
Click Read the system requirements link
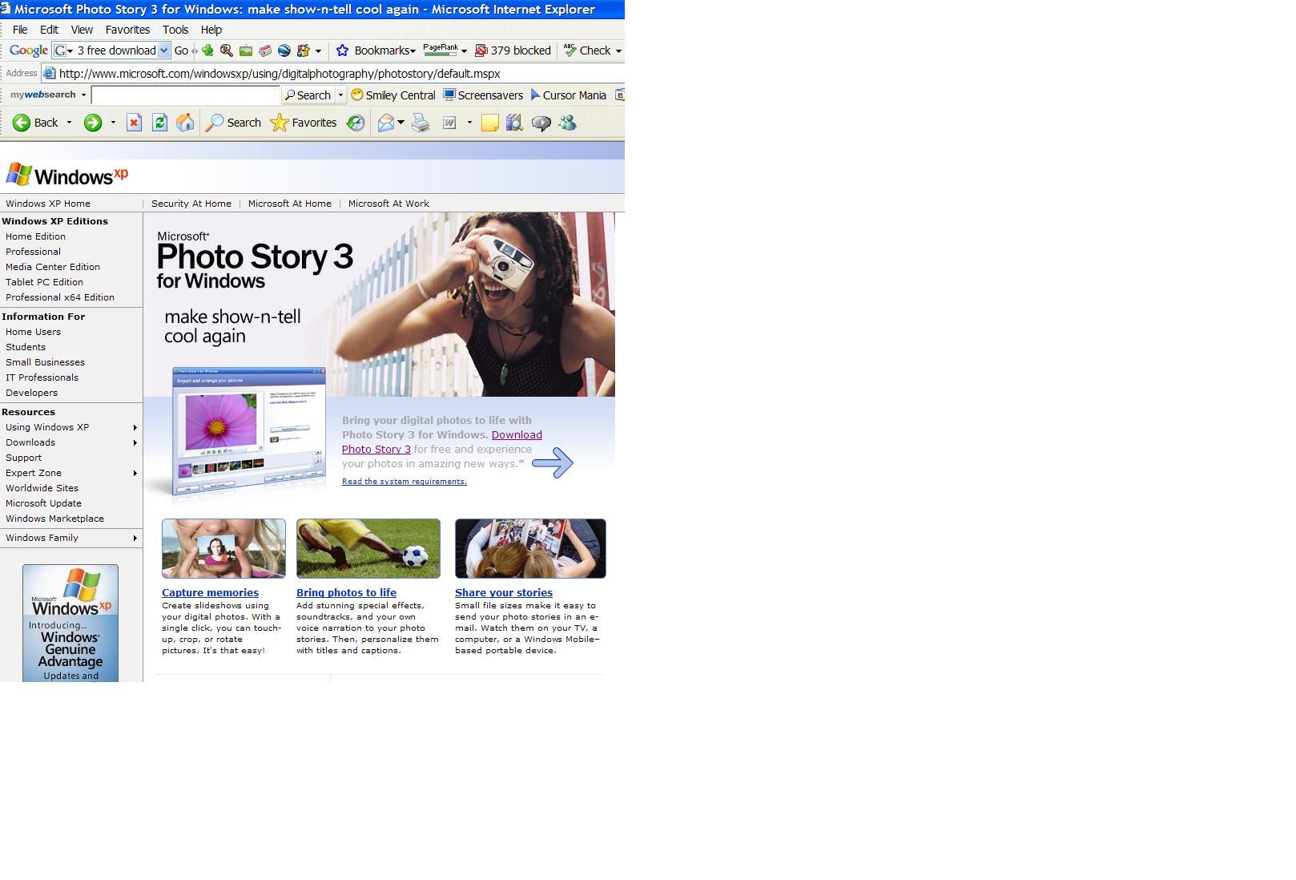[404, 482]
